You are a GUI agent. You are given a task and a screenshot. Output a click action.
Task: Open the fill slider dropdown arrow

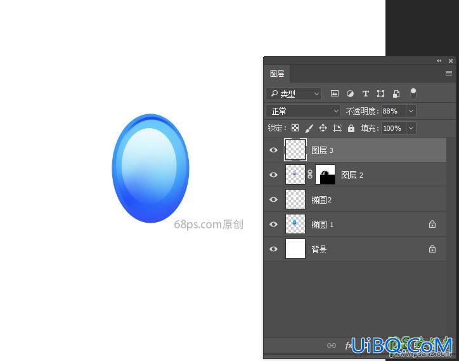411,128
